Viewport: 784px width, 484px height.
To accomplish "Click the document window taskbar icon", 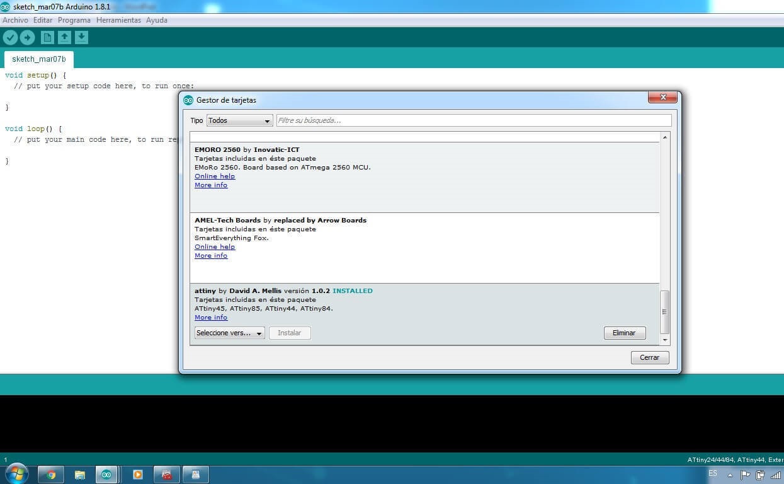I will 196,475.
